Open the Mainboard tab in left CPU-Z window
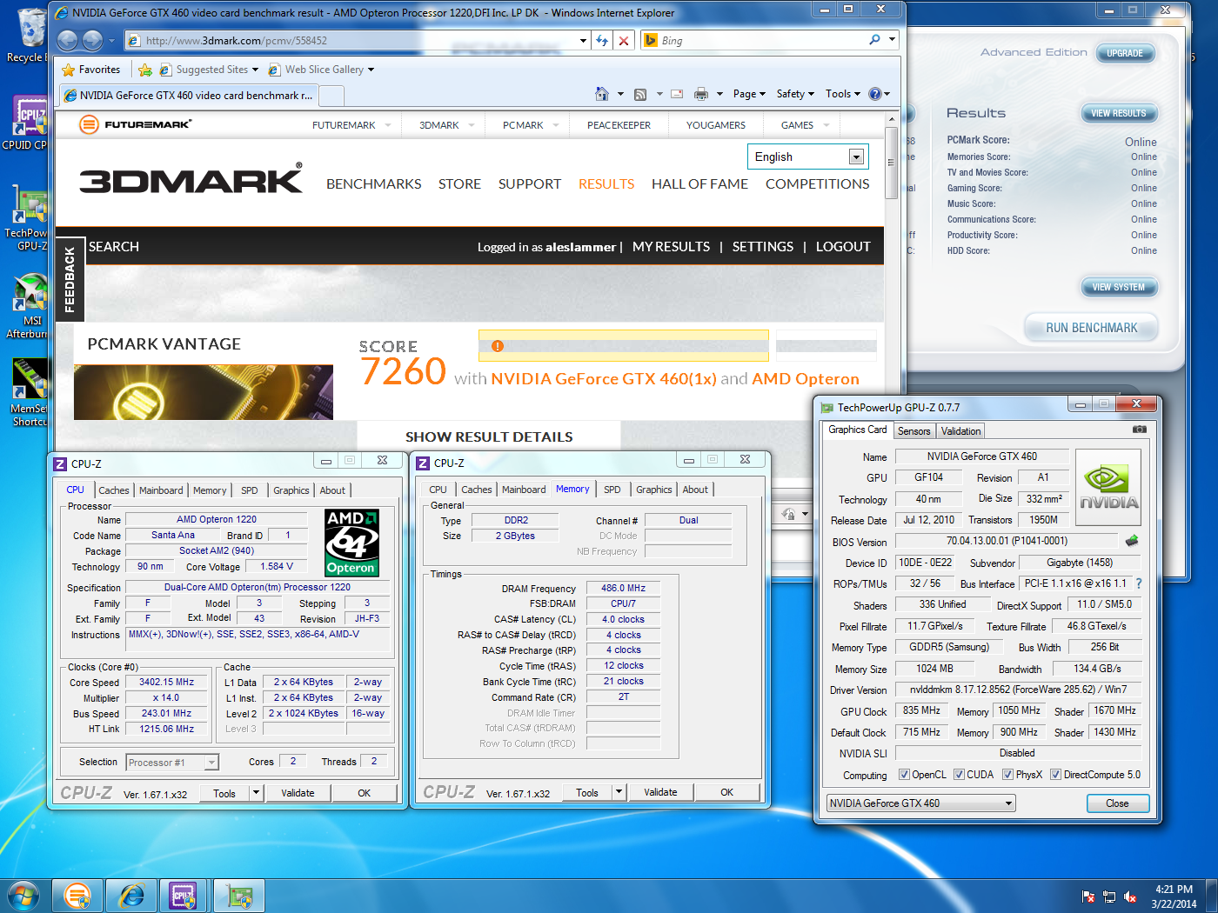The width and height of the screenshot is (1218, 913). (x=161, y=490)
